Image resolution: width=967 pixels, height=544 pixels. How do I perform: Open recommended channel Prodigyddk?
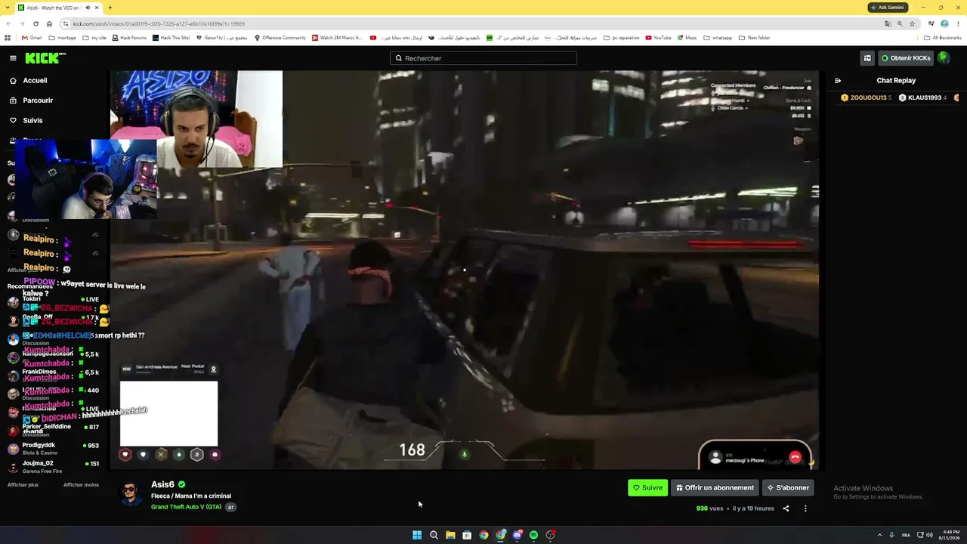click(53, 448)
